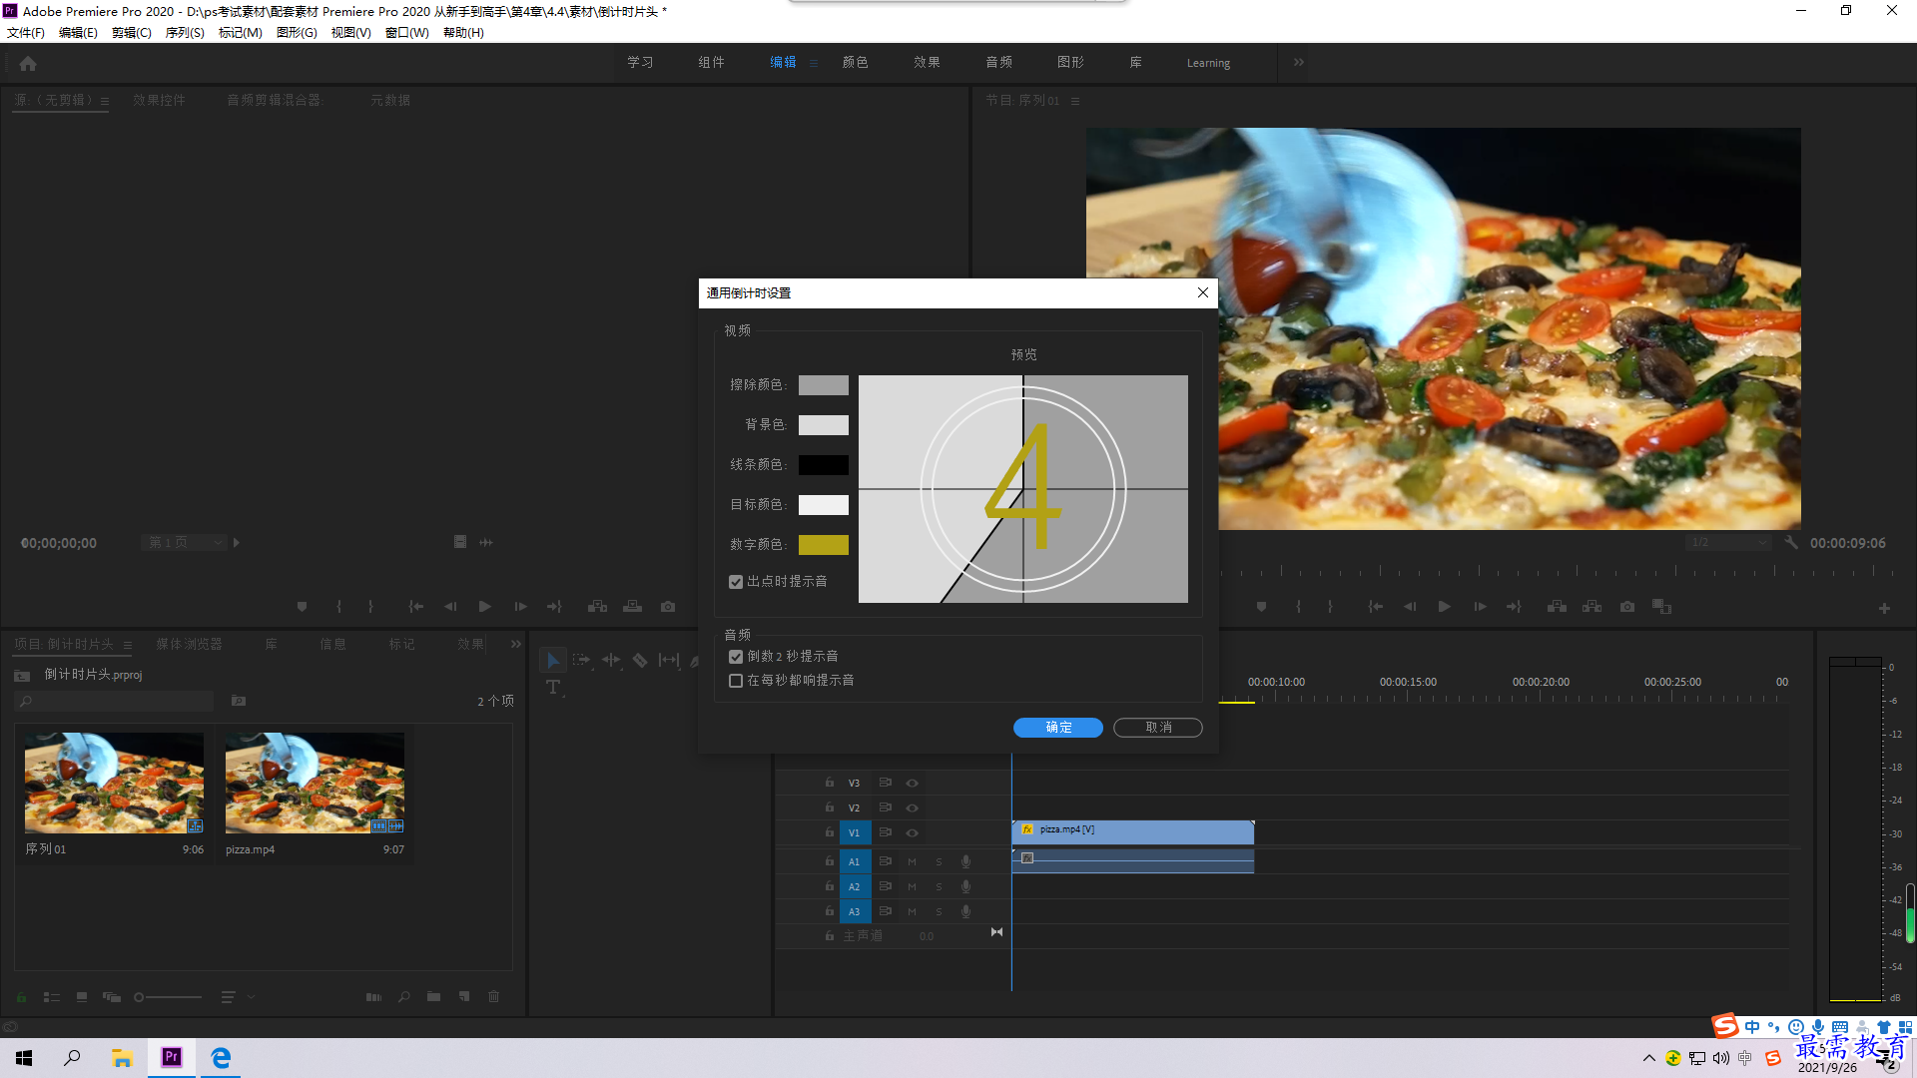Uncheck the 倒数 2 秒提示音 checkbox
The height and width of the screenshot is (1078, 1917).
[x=736, y=657]
